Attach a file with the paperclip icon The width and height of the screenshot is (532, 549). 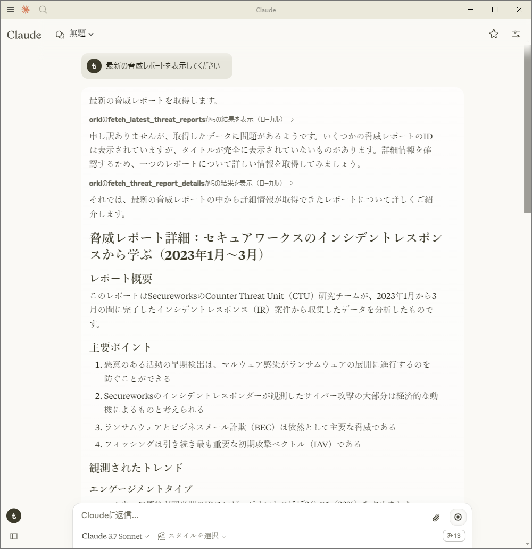point(436,517)
